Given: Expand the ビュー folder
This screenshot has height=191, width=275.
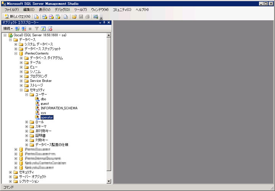Looking at the screenshot, I should [21, 67].
